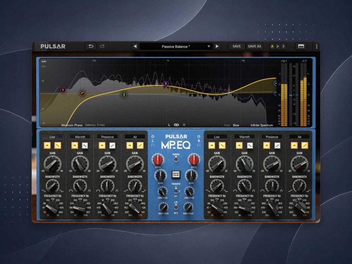Switch right Air band shelf shape button
The height and width of the screenshot is (264, 352).
coord(304,145)
